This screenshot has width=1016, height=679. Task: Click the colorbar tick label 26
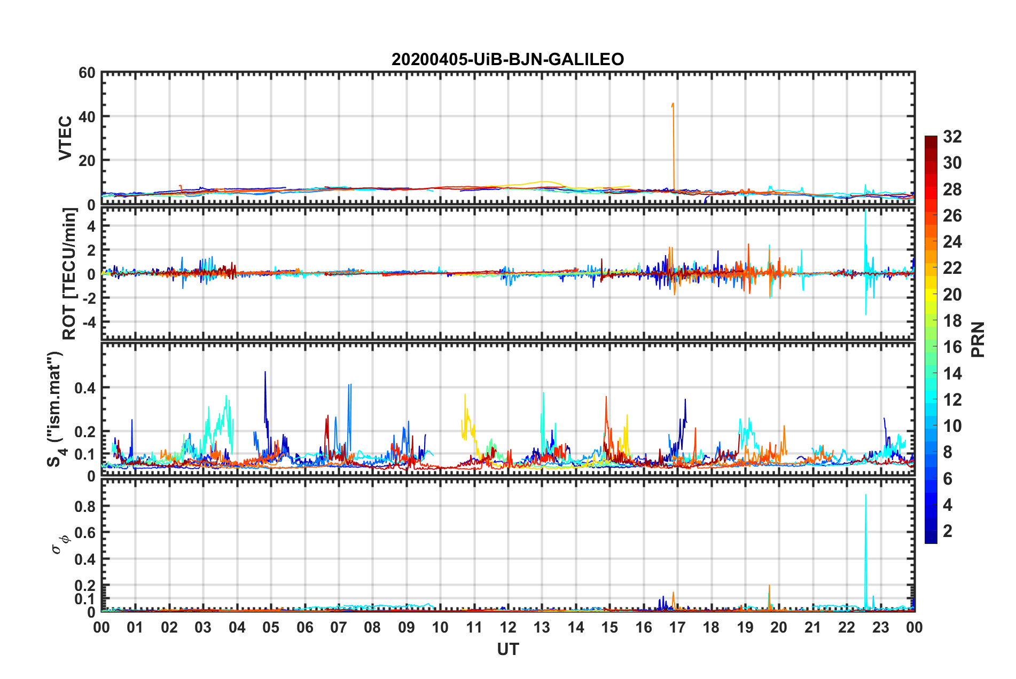[x=952, y=216]
